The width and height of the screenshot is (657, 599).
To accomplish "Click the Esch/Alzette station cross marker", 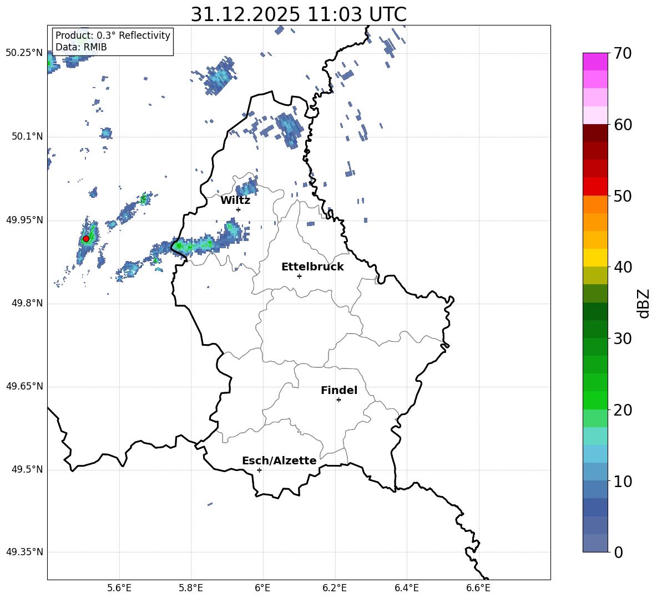I will click(259, 470).
